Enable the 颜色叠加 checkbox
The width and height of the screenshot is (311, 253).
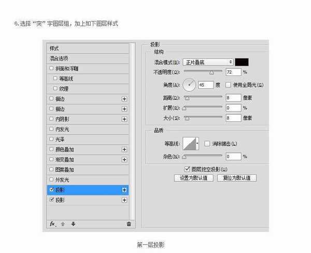click(51, 149)
